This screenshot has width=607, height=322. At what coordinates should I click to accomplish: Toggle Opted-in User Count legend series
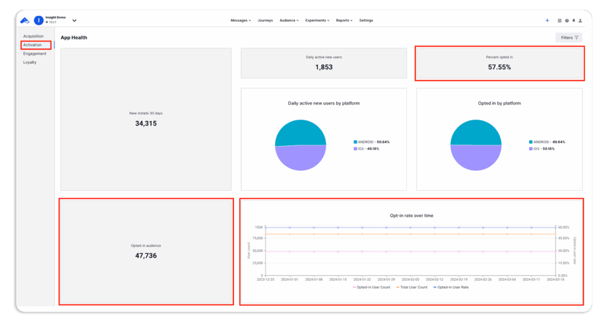(x=371, y=288)
